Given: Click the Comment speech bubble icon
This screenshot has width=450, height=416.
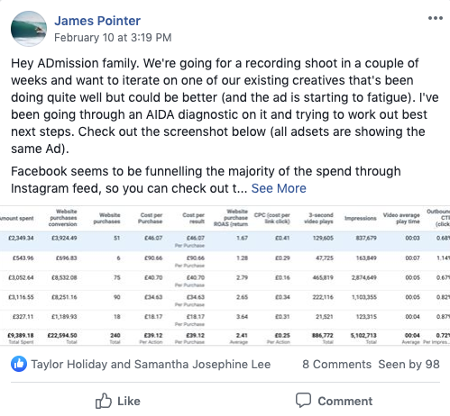Looking at the screenshot, I should pos(303,401).
